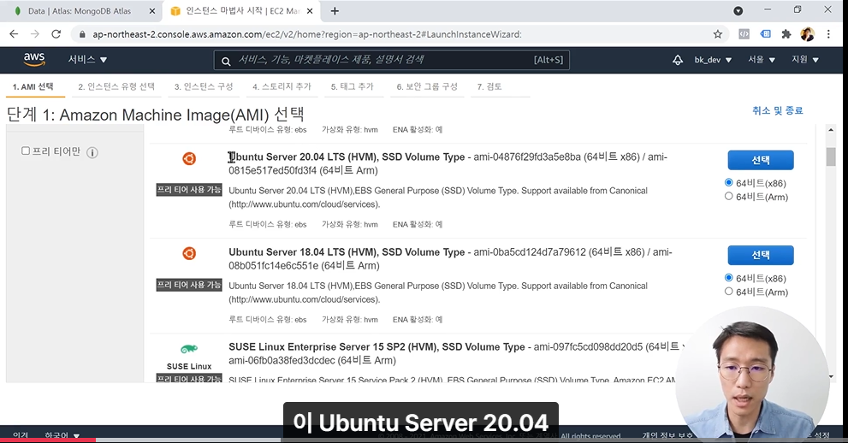The image size is (848, 443).
Task: Open the bk_dev account dropdown
Action: (713, 60)
